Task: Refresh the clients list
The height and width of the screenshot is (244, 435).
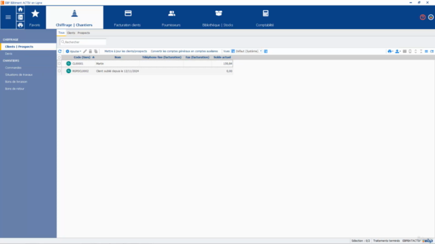Action: click(60, 52)
